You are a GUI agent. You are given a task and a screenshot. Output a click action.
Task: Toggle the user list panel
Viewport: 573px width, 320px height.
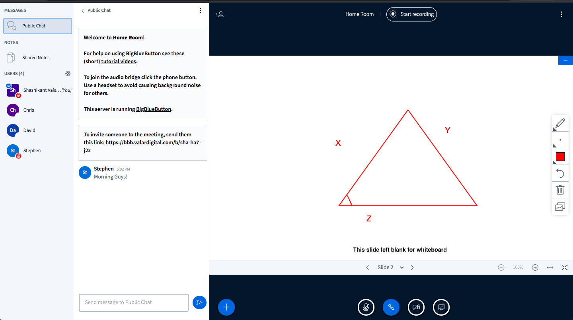point(220,14)
